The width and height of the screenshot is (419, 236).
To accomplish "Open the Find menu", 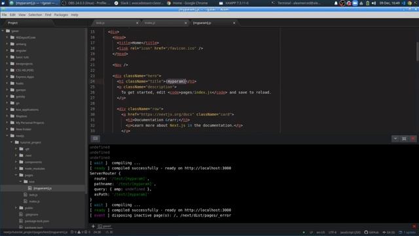I will click(x=48, y=14).
